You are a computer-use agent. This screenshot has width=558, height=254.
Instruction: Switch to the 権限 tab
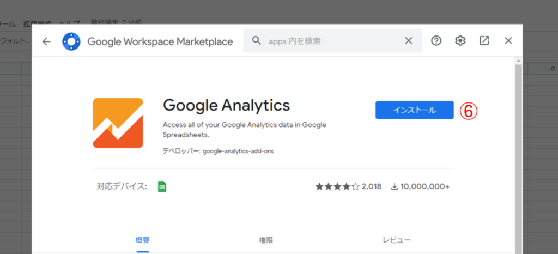point(266,240)
